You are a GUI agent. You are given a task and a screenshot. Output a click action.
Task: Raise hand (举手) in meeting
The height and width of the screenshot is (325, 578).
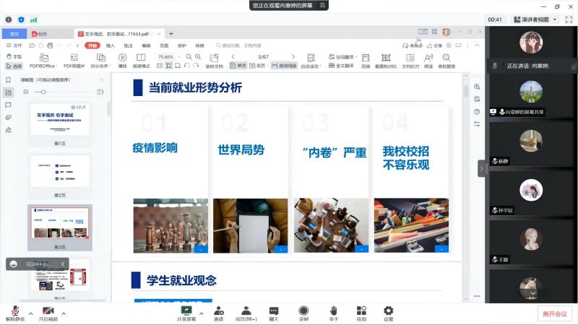click(x=333, y=313)
